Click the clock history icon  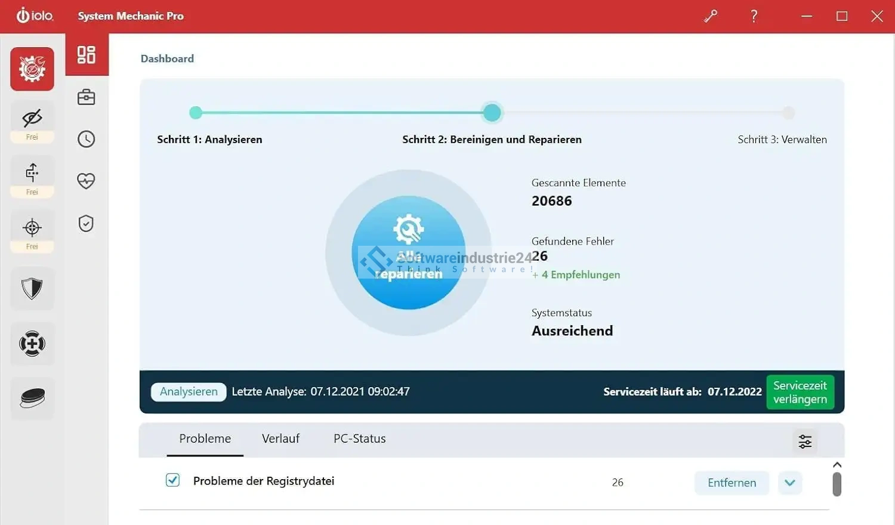tap(87, 139)
